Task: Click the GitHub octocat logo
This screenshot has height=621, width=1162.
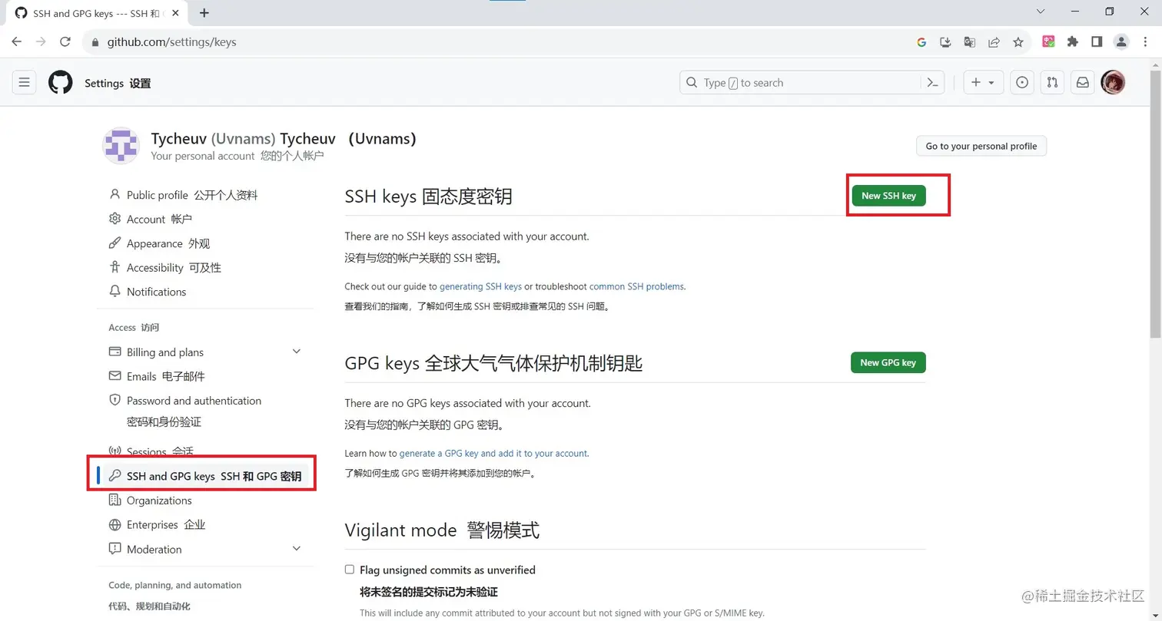Action: 60,82
